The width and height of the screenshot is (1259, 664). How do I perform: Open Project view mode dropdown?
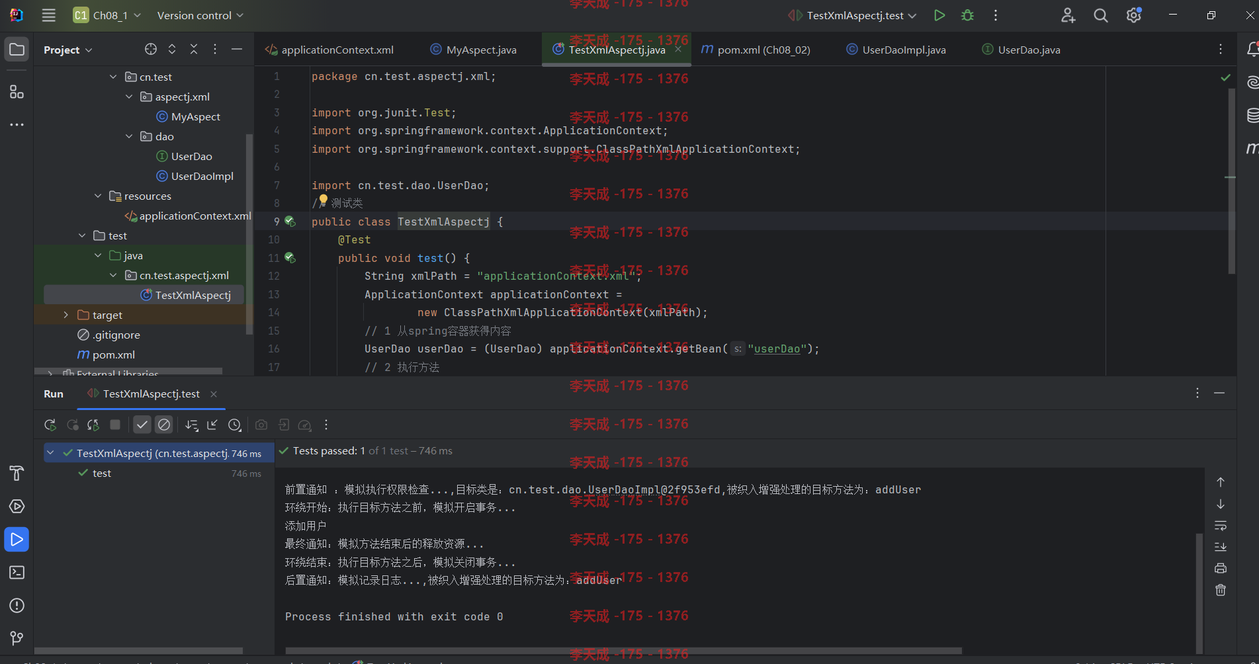pos(68,50)
